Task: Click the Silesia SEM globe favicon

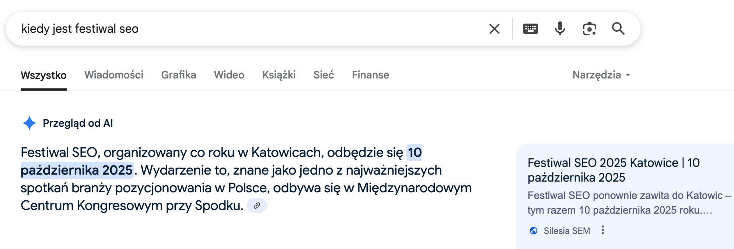Action: tap(534, 231)
